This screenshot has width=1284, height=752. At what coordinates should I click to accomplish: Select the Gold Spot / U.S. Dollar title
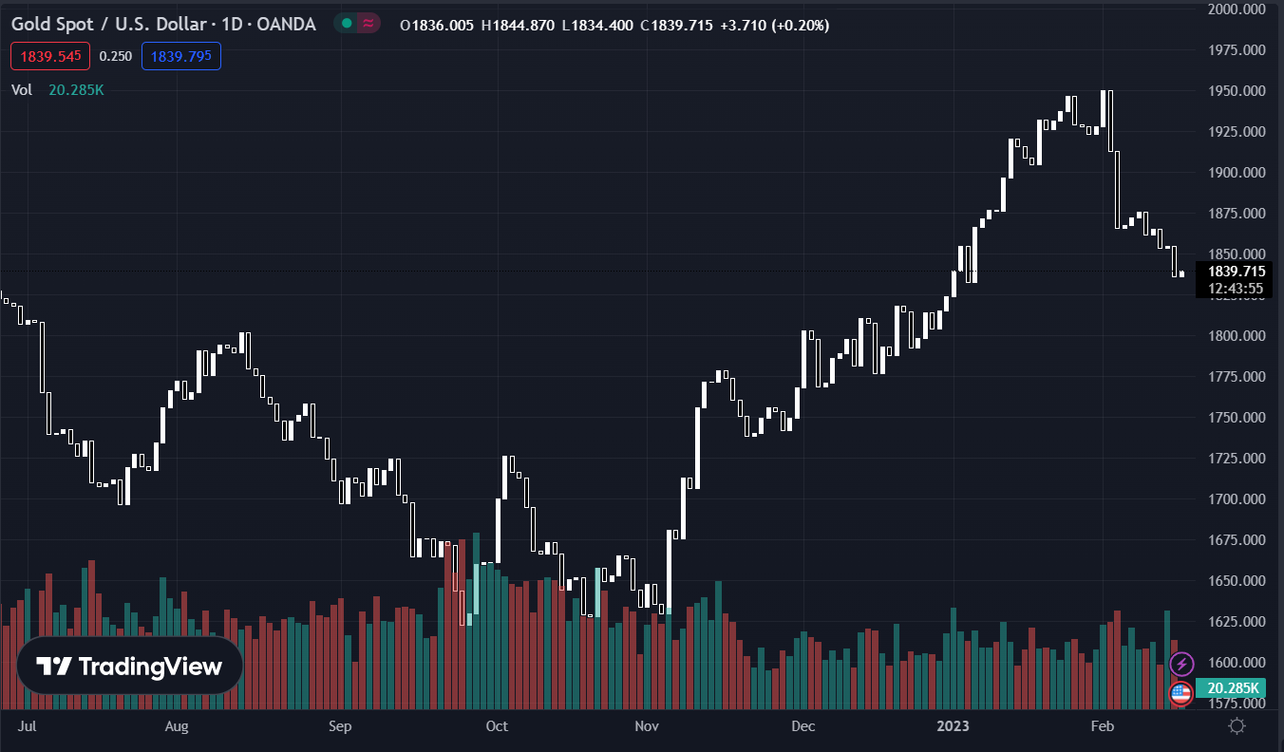tap(163, 25)
